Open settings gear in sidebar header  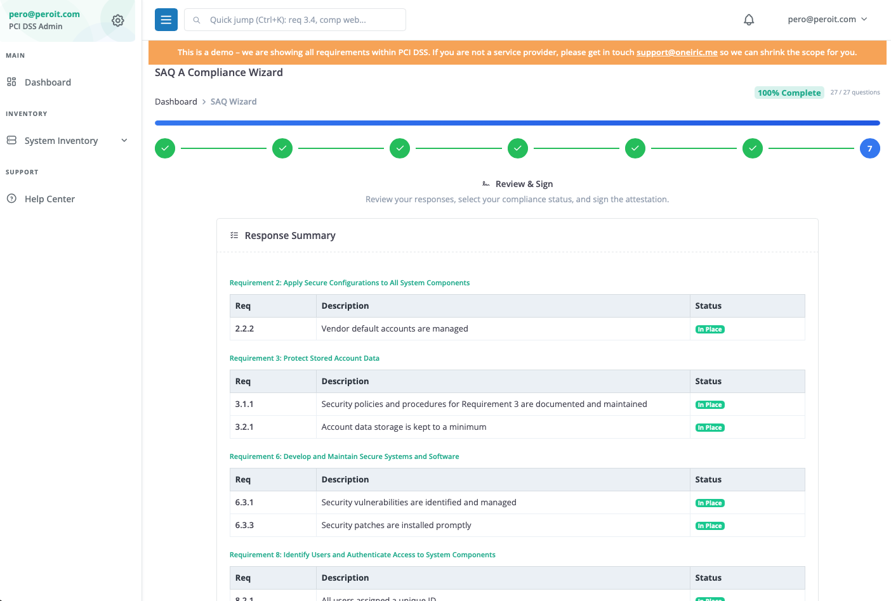coord(118,20)
